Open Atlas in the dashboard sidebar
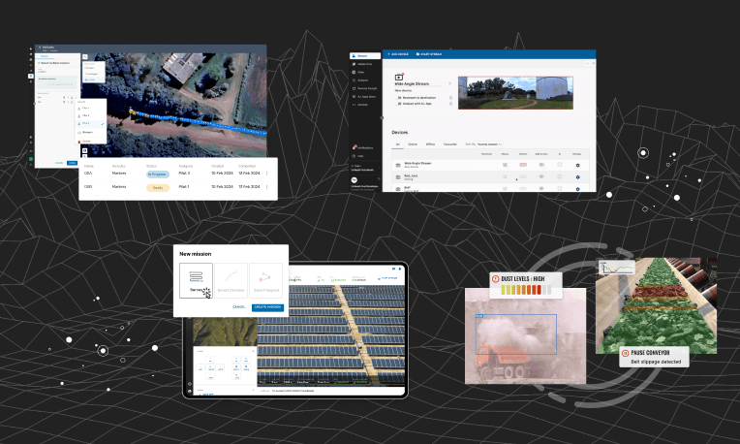This screenshot has width=740, height=444. [x=360, y=73]
